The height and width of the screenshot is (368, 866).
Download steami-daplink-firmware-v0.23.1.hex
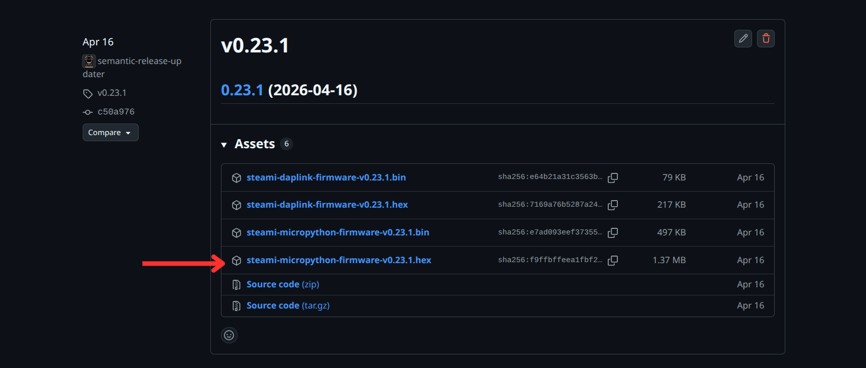pos(327,205)
